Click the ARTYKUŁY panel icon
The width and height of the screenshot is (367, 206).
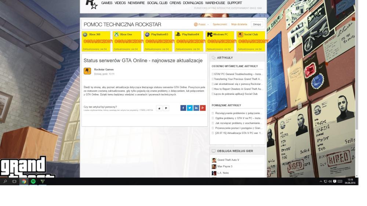pyautogui.click(x=214, y=58)
